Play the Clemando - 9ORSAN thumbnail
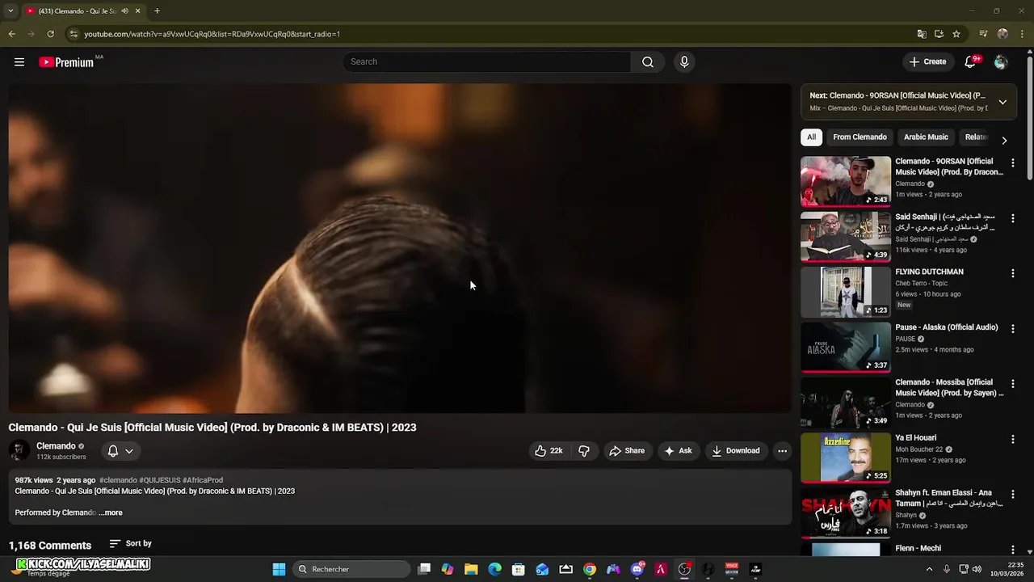1034x582 pixels. (x=846, y=182)
